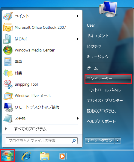Click the user account computer picture
This screenshot has width=134, height=162.
point(108,9)
